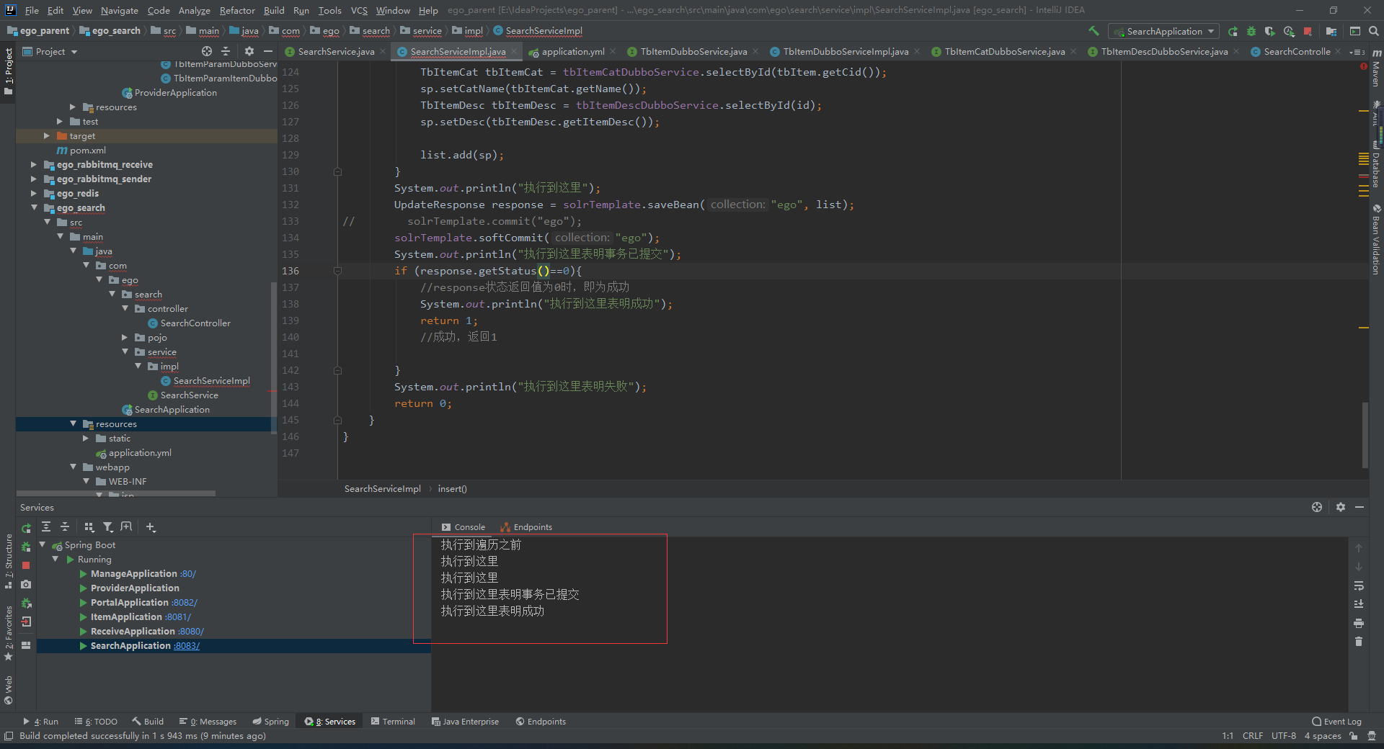The height and width of the screenshot is (749, 1384).
Task: Open the Group By menu in Services
Action: click(89, 527)
